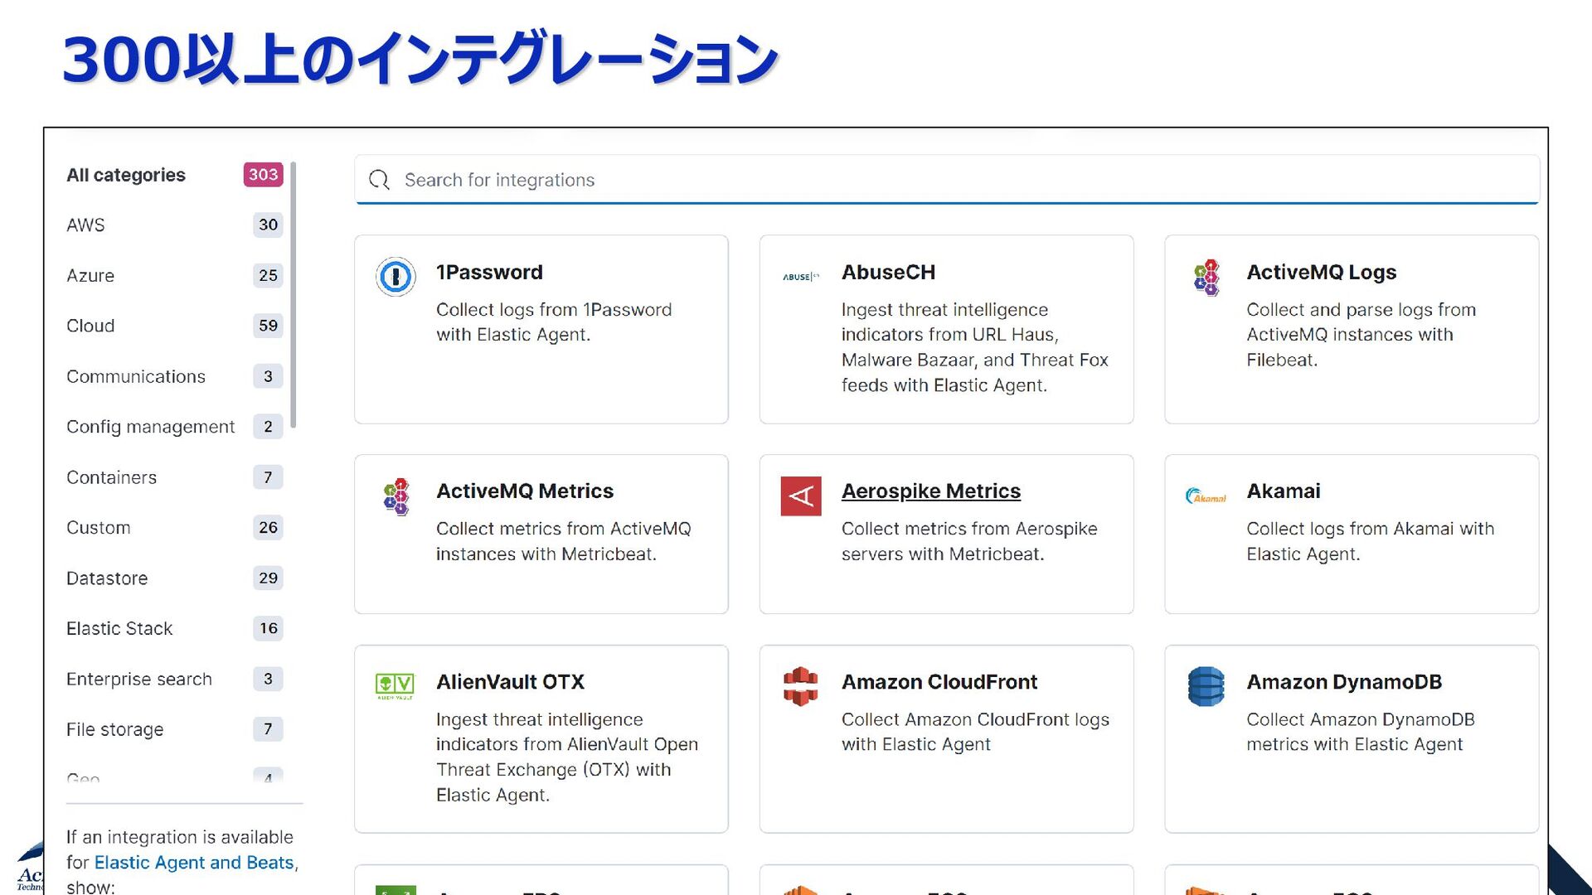Open the 1Password integration title
Screen dimensions: 1592x895
(x=489, y=273)
